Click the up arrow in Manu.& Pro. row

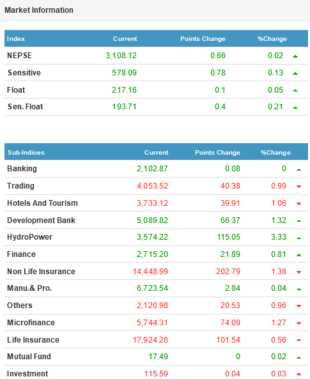[299, 289]
